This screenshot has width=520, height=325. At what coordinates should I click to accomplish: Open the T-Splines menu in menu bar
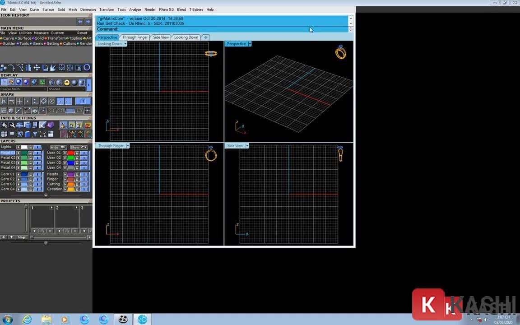coord(196,9)
